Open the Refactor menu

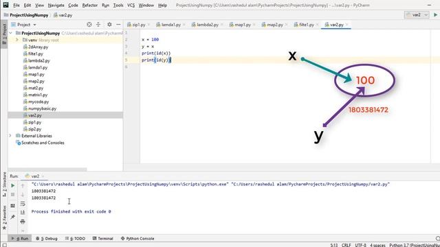tap(90, 5)
